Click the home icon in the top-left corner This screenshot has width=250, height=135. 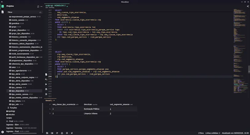pos(2,2)
